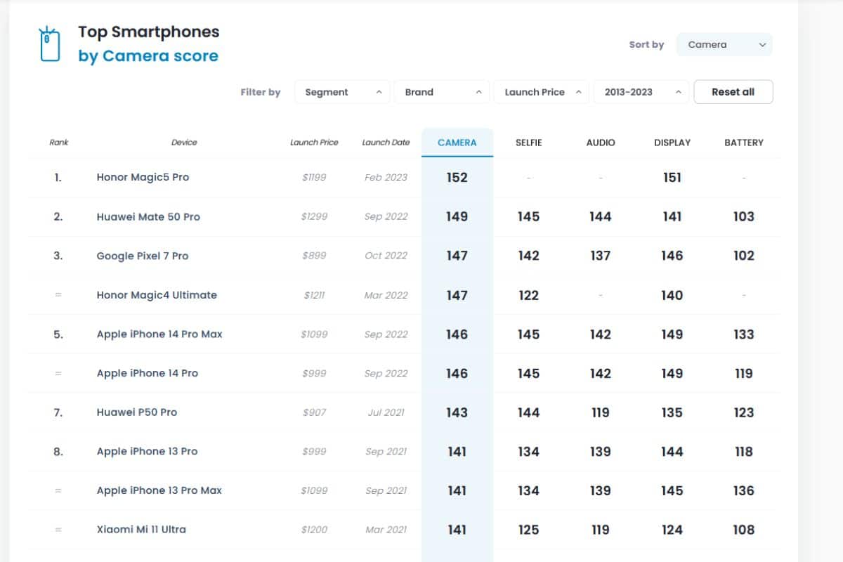
Task: Select the BATTERY column tab
Action: pyautogui.click(x=744, y=143)
